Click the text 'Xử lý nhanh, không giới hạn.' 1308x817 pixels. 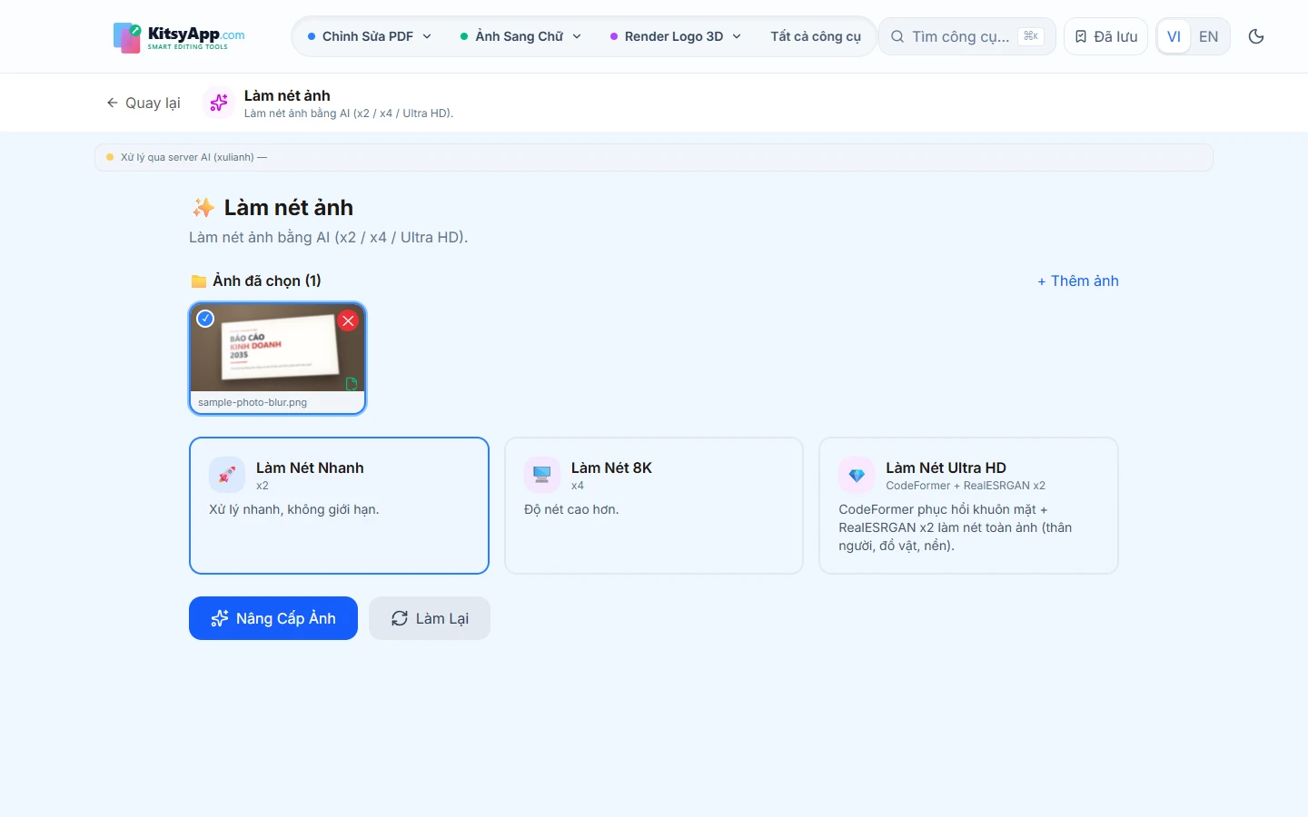(294, 509)
